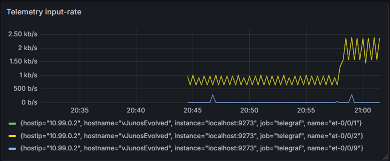Click the 21:00 time axis label
390x161 pixels.
363,110
